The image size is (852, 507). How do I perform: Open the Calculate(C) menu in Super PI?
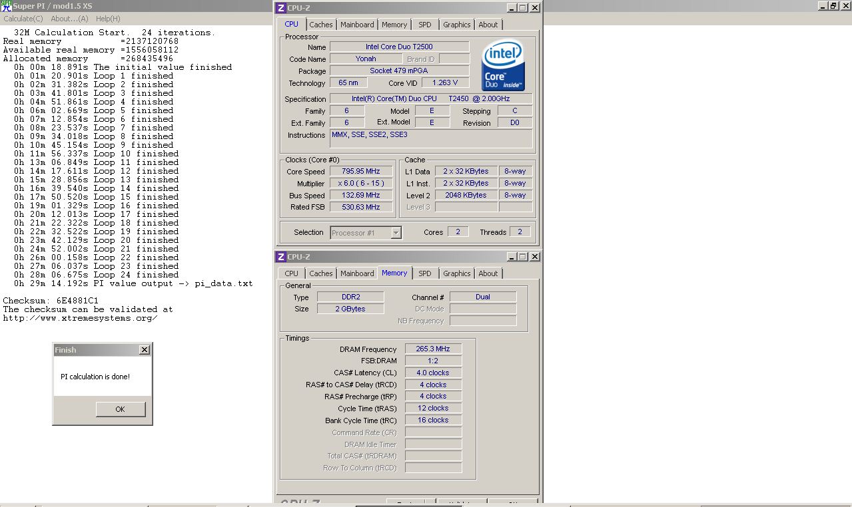point(23,19)
